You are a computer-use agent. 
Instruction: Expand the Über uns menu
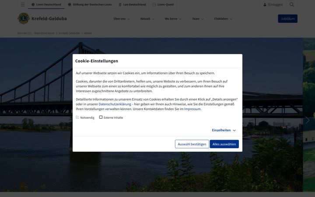click(x=122, y=19)
